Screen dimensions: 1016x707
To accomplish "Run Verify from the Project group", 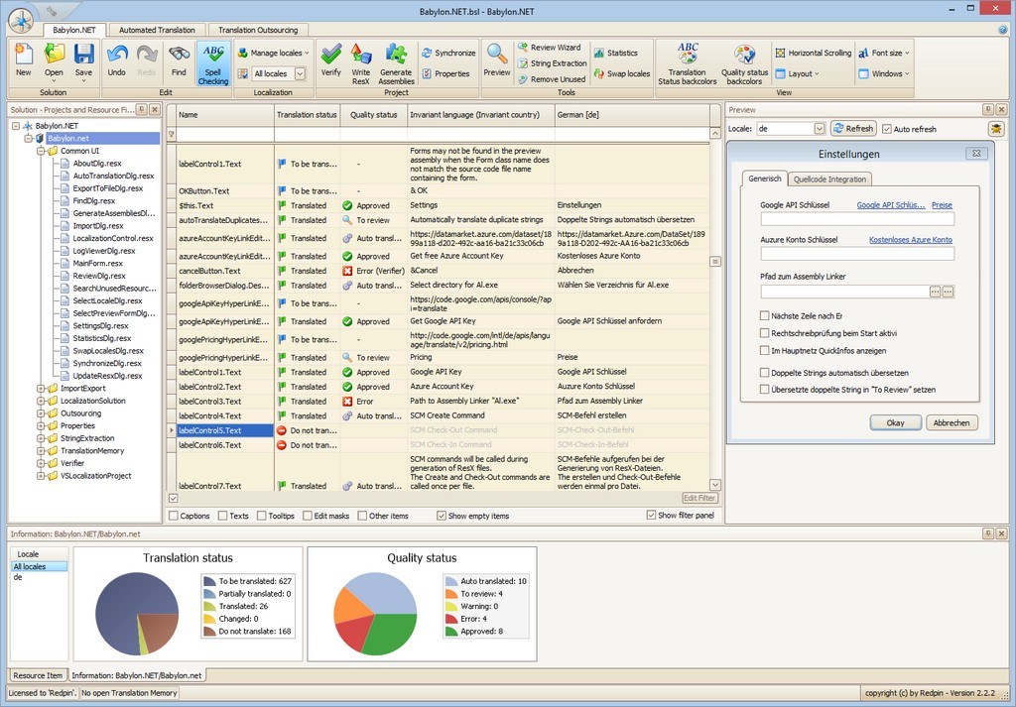I will pos(330,60).
